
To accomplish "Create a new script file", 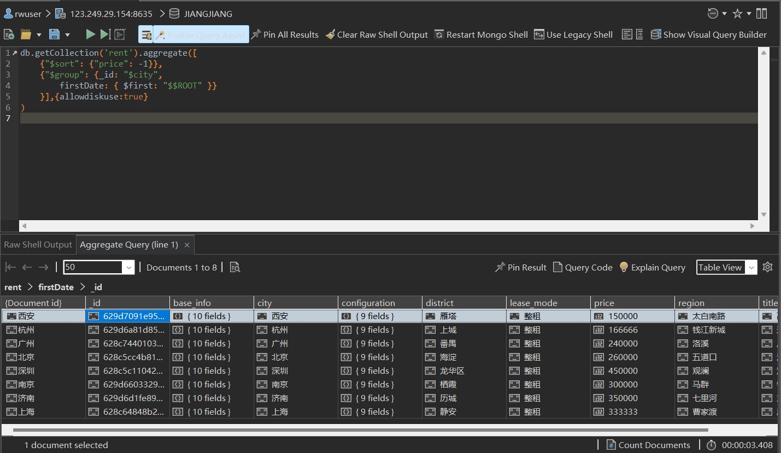I will (9, 34).
